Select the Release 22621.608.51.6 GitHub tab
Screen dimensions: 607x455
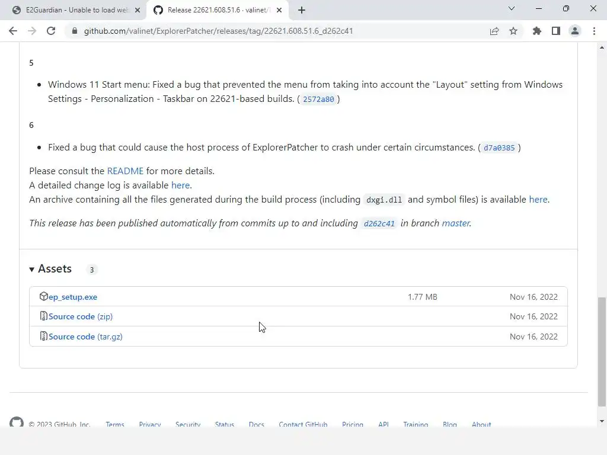[x=217, y=10]
